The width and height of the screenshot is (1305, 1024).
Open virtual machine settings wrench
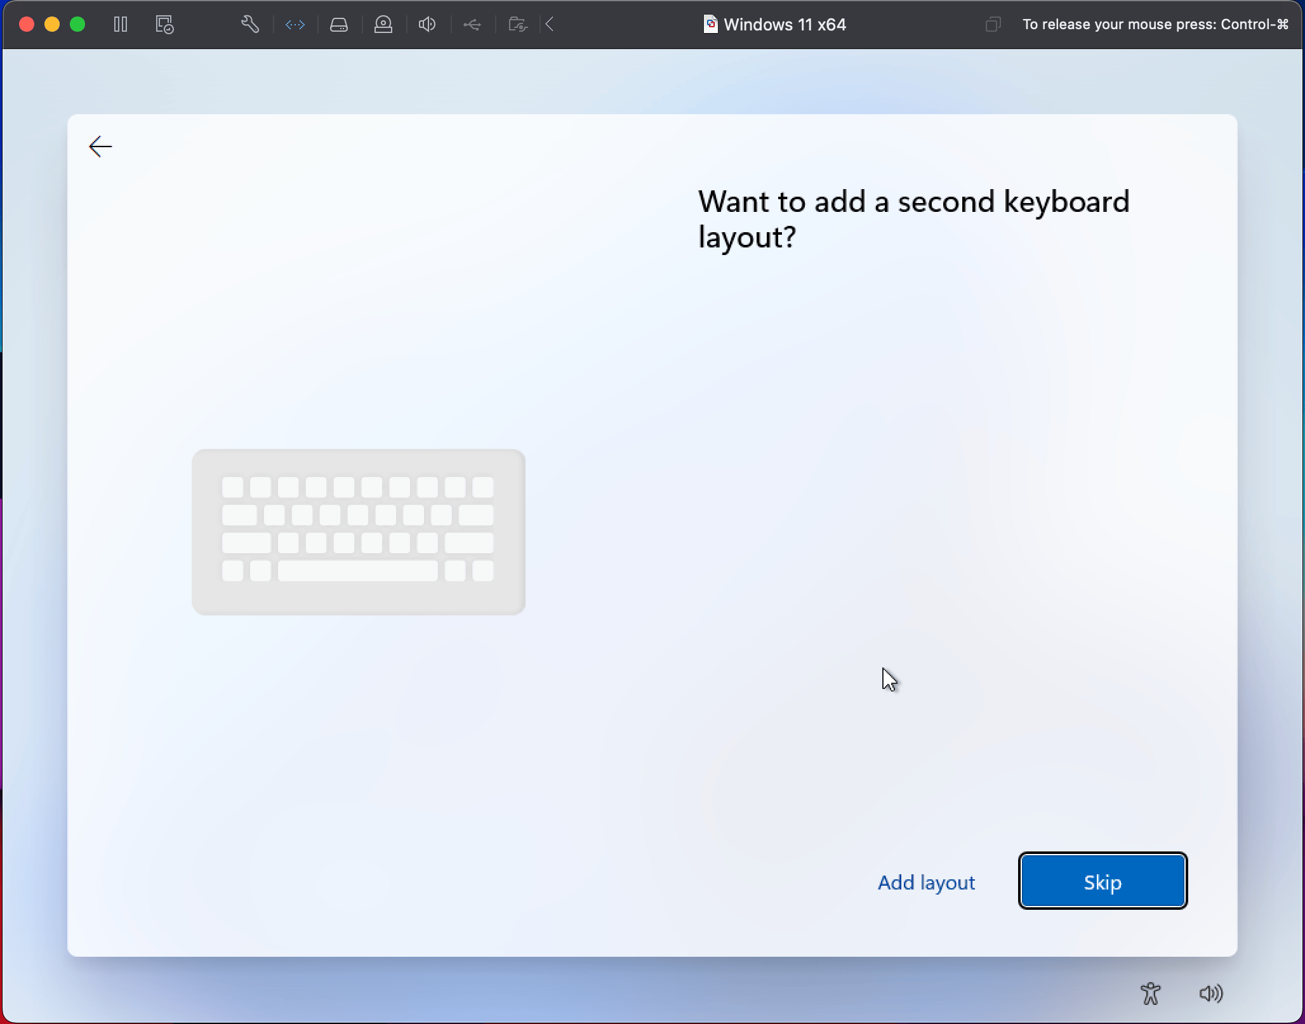(250, 25)
